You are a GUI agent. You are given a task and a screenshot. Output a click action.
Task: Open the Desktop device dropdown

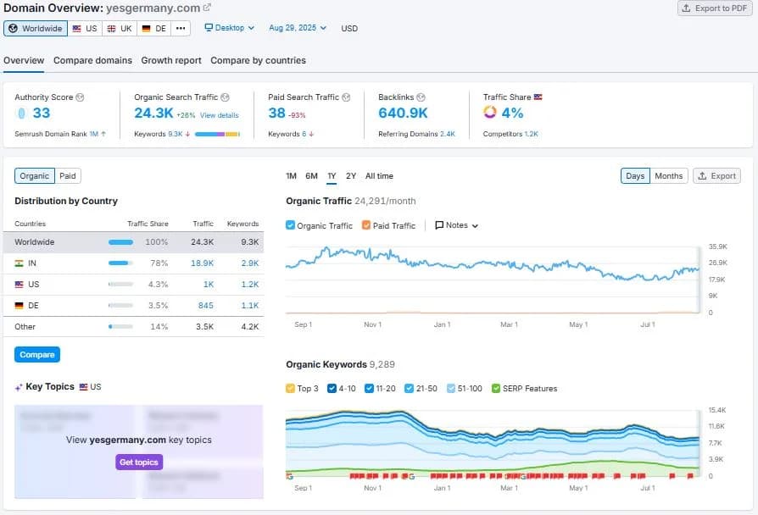click(x=229, y=28)
